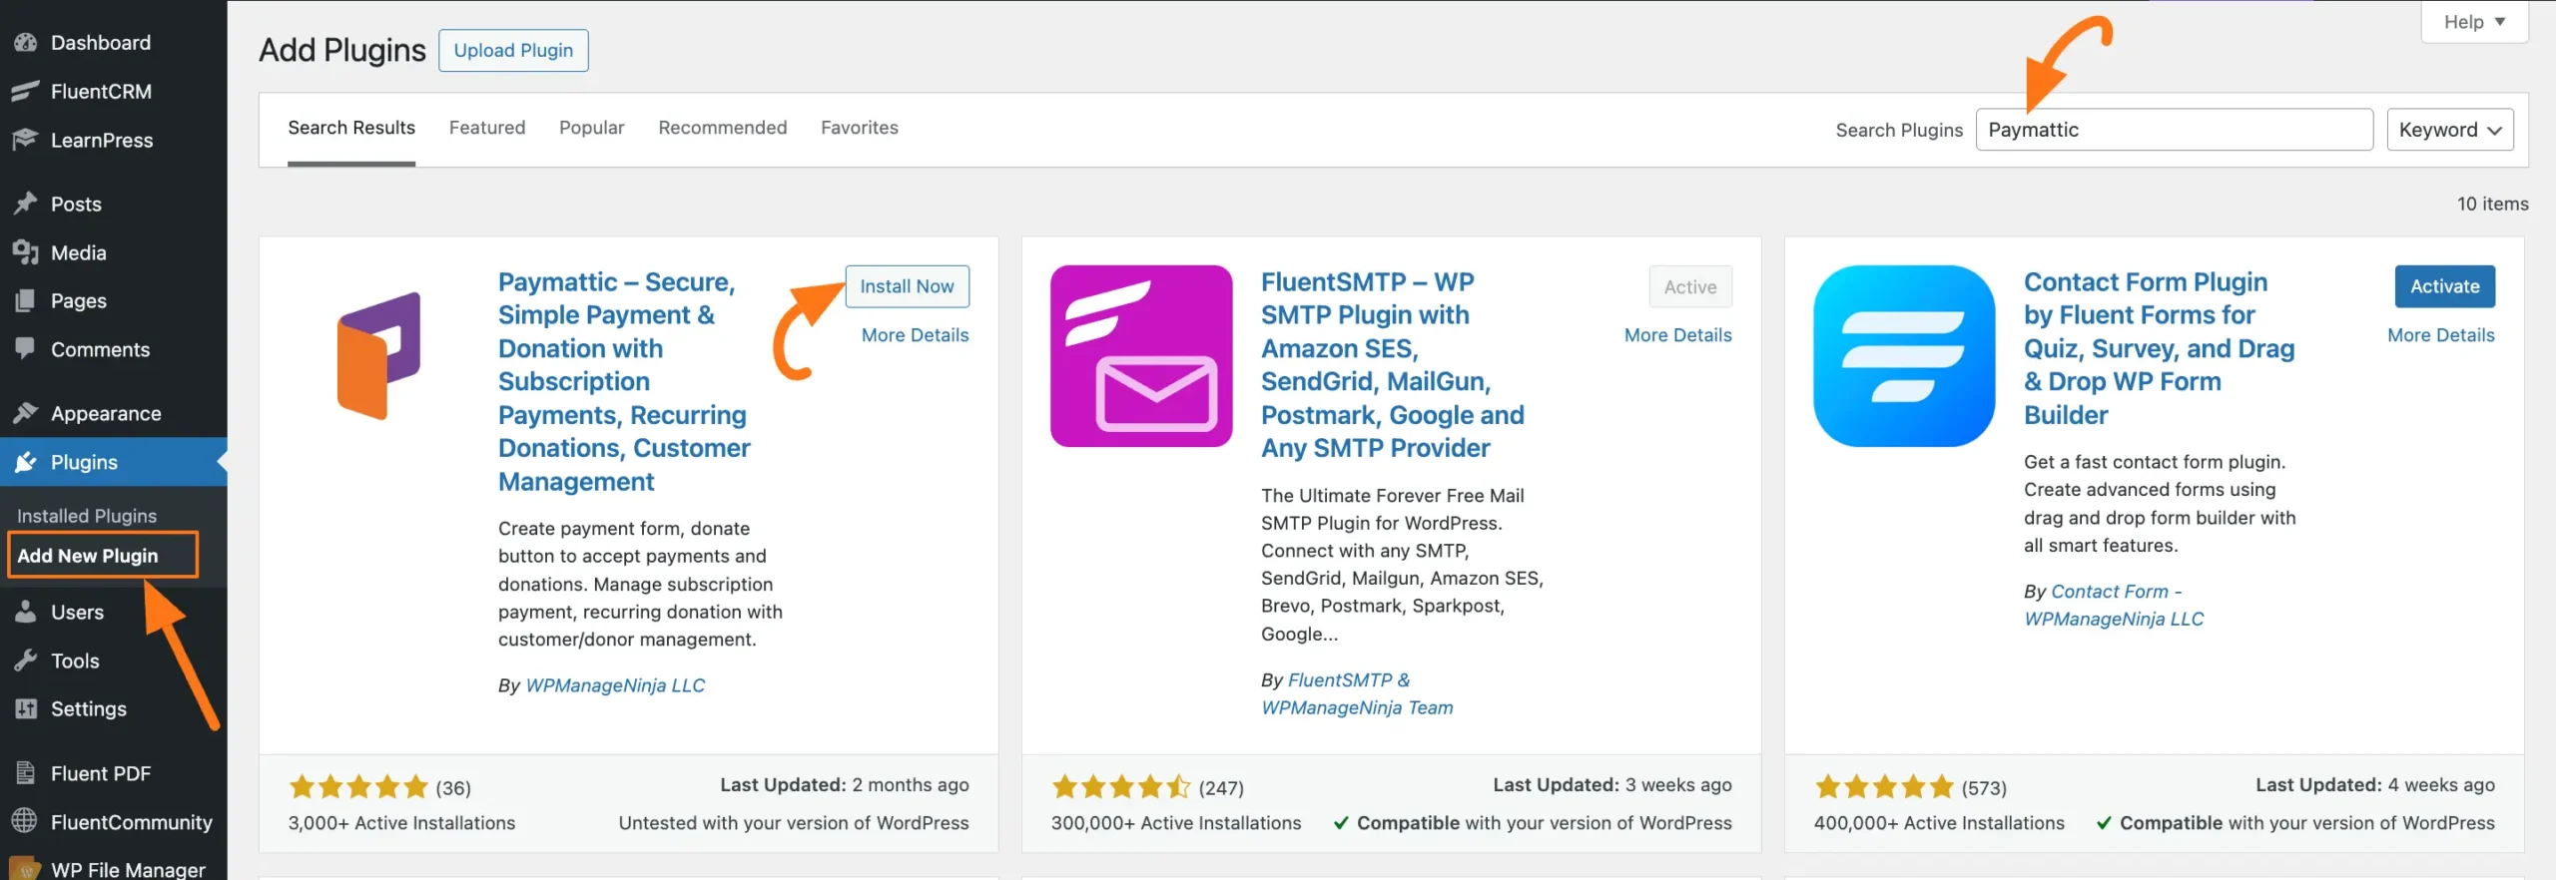Click the Fluent PDF document icon
2556x880 pixels.
point(25,773)
